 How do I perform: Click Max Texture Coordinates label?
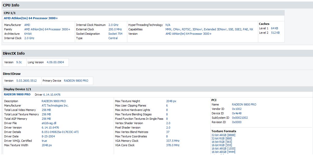click(131, 136)
